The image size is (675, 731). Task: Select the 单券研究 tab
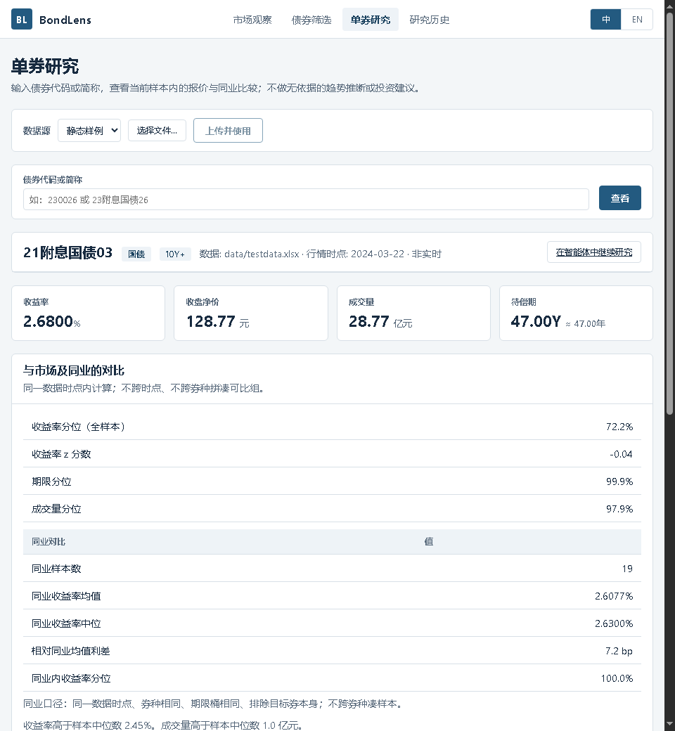pos(371,20)
